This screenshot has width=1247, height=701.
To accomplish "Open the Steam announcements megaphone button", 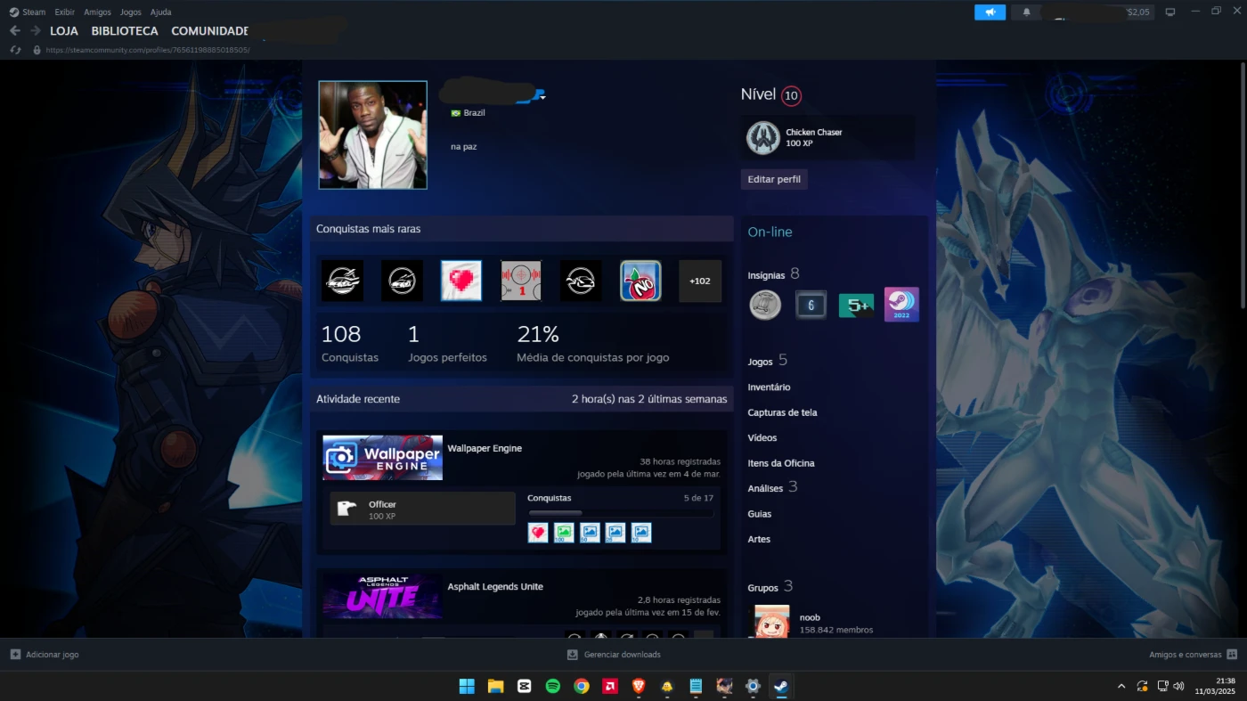I will coord(990,12).
